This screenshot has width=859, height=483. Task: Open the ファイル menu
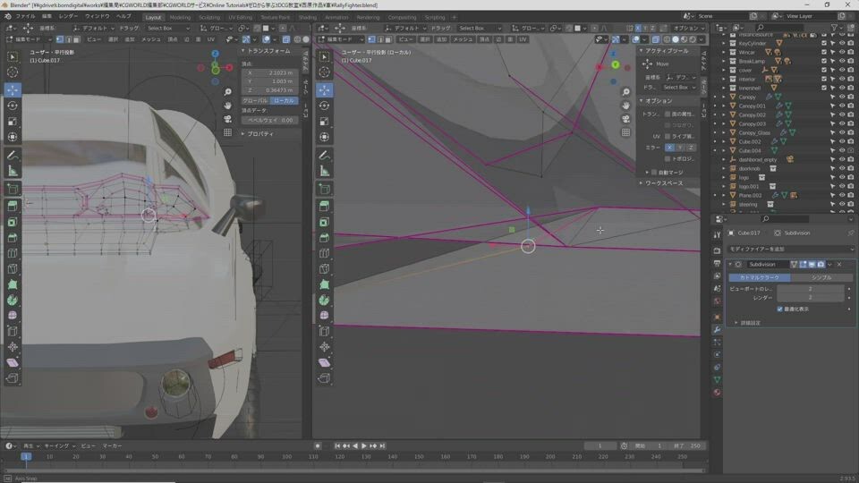pos(25,16)
